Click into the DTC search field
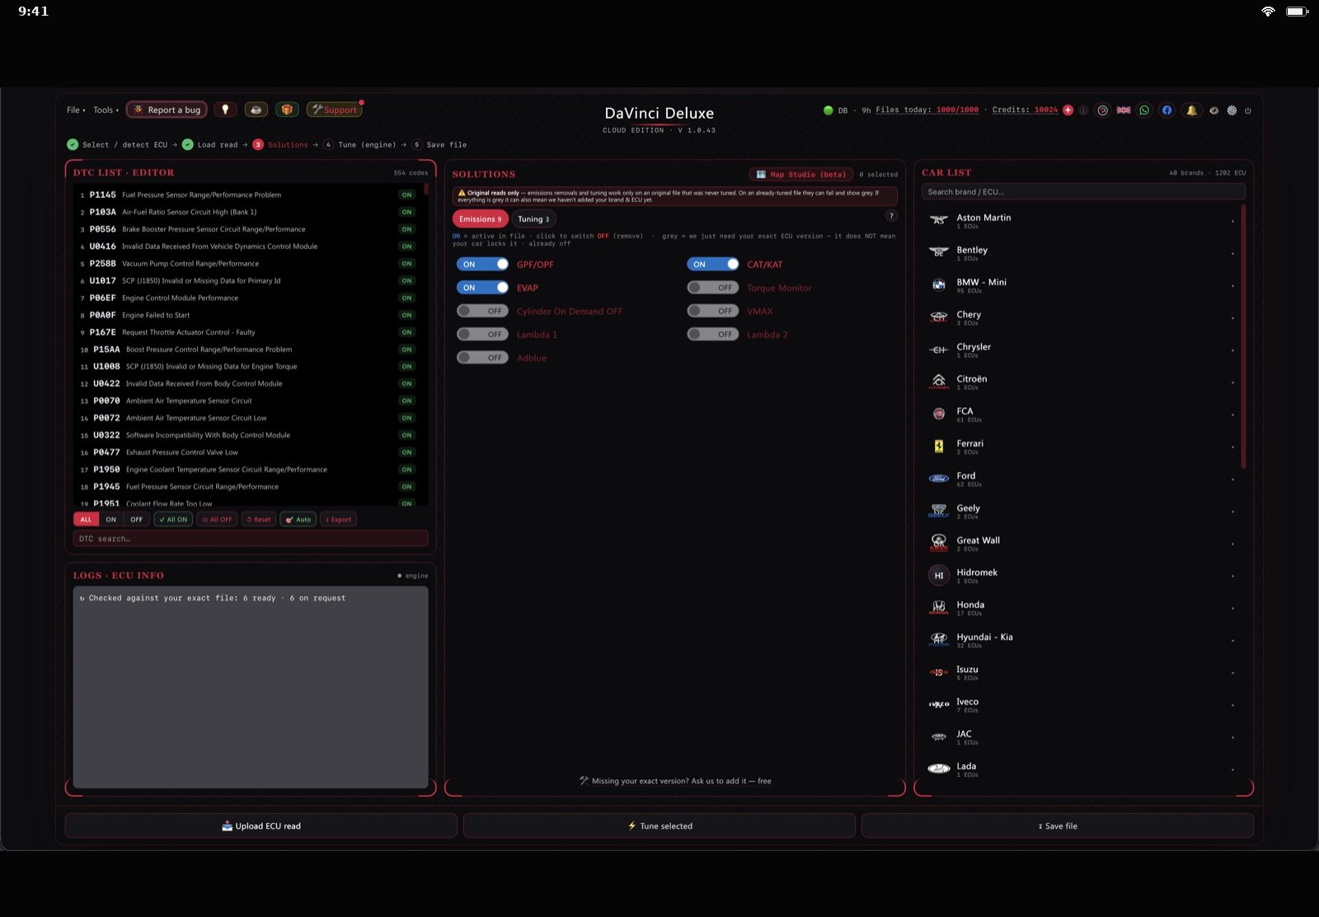Screen dimensions: 1319x917 [x=251, y=538]
